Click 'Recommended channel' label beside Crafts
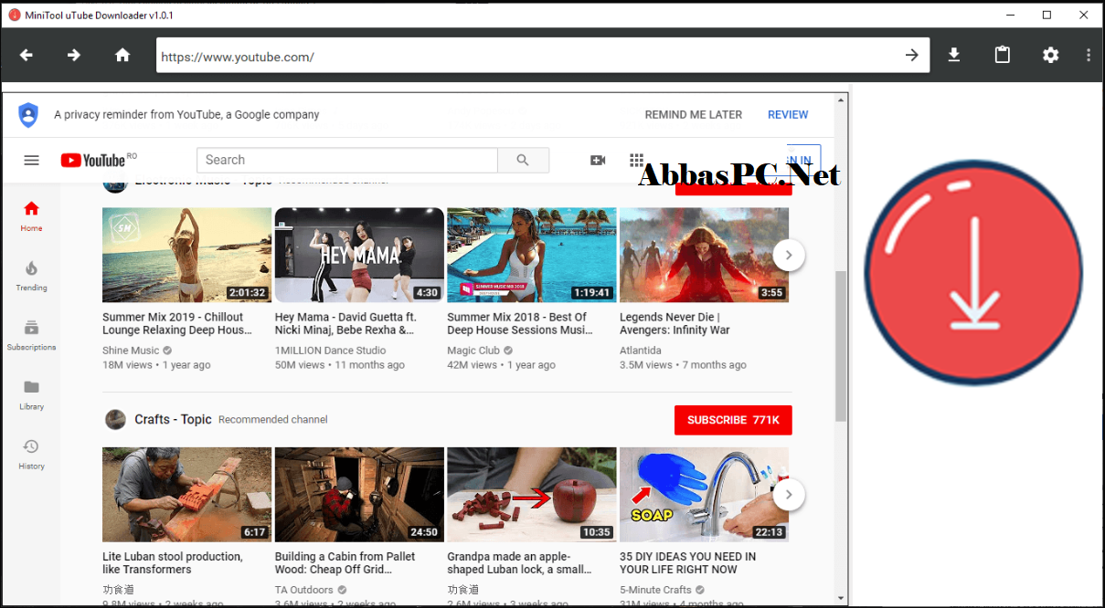The height and width of the screenshot is (608, 1105). coord(272,420)
